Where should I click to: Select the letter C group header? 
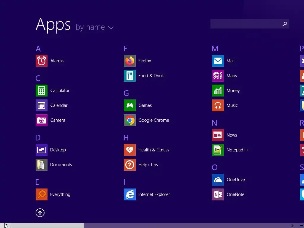38,78
